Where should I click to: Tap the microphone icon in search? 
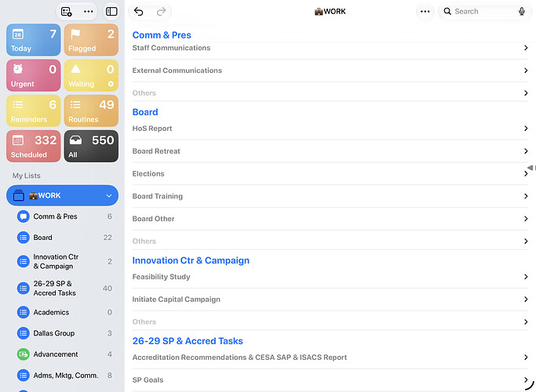point(521,11)
